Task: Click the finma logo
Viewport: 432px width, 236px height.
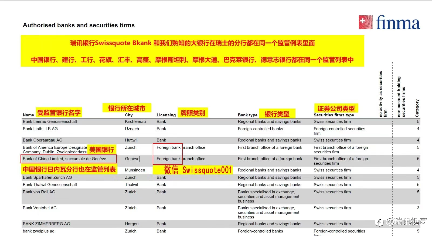Action: point(389,22)
